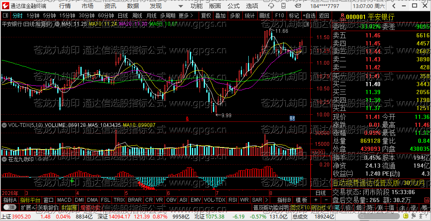Open the 行情 menu
The height and width of the screenshot is (221, 431).
point(64,6)
